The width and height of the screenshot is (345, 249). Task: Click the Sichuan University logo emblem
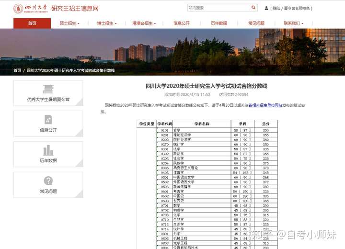point(18,9)
